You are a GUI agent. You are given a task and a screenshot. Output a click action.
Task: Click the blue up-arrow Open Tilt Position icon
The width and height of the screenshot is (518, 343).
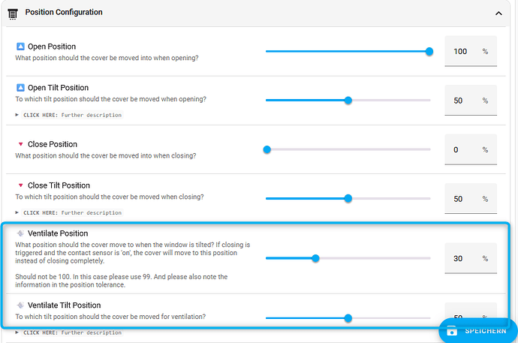pyautogui.click(x=20, y=88)
